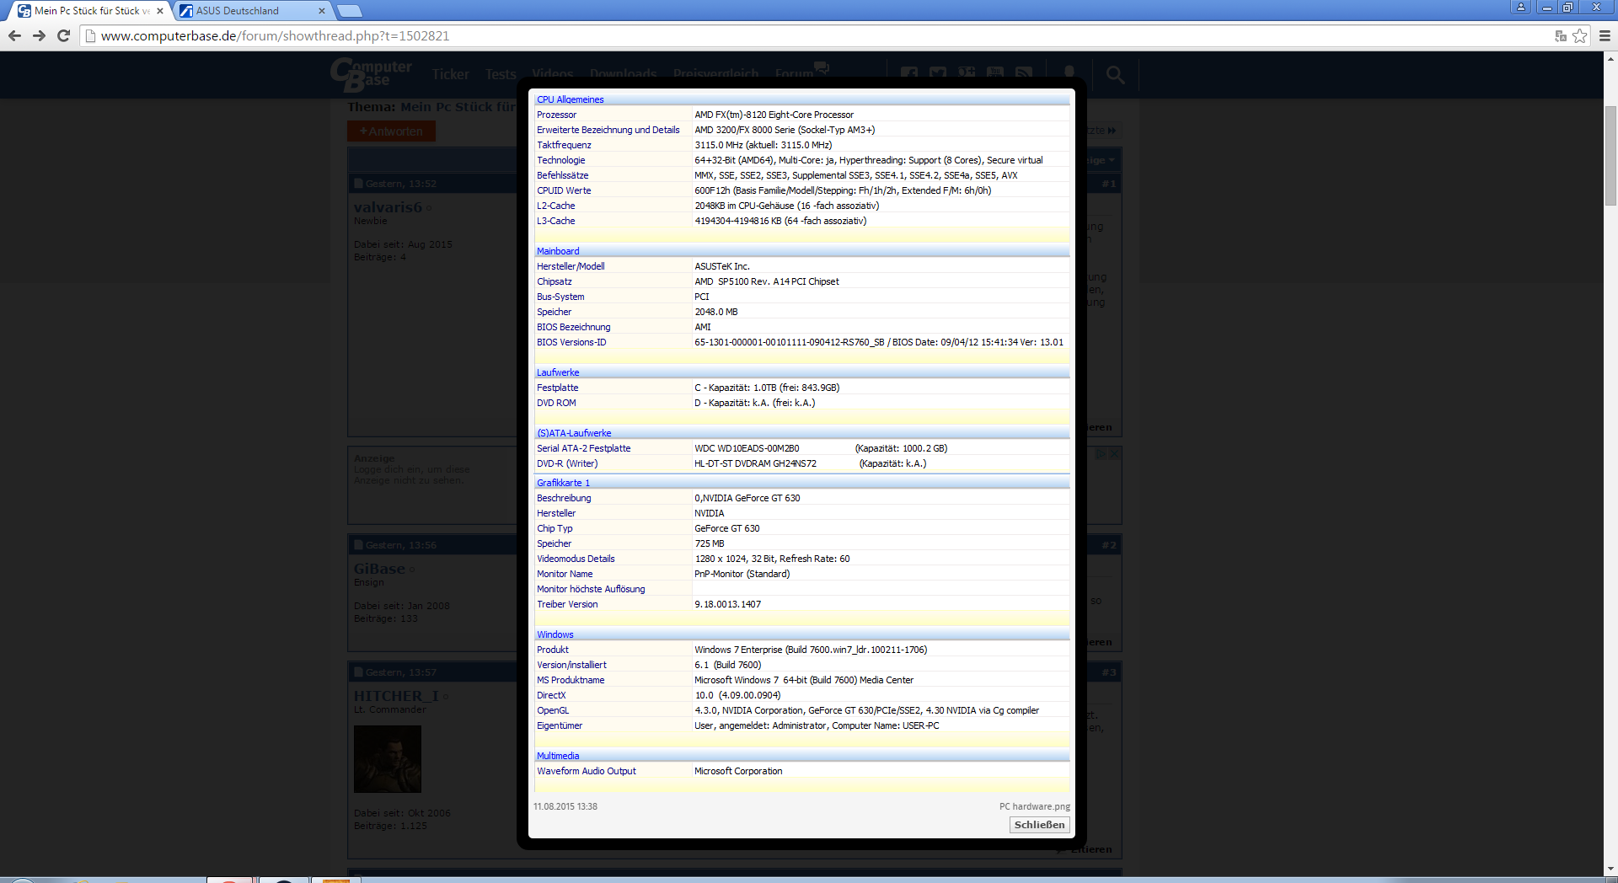Click 'WDC WD10EADS-00M2B0' drive entry
Image resolution: width=1618 pixels, height=883 pixels.
tap(747, 448)
